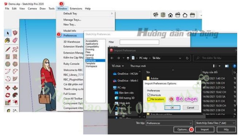
Task: Open the Camera menu
Action: (x=32, y=8)
